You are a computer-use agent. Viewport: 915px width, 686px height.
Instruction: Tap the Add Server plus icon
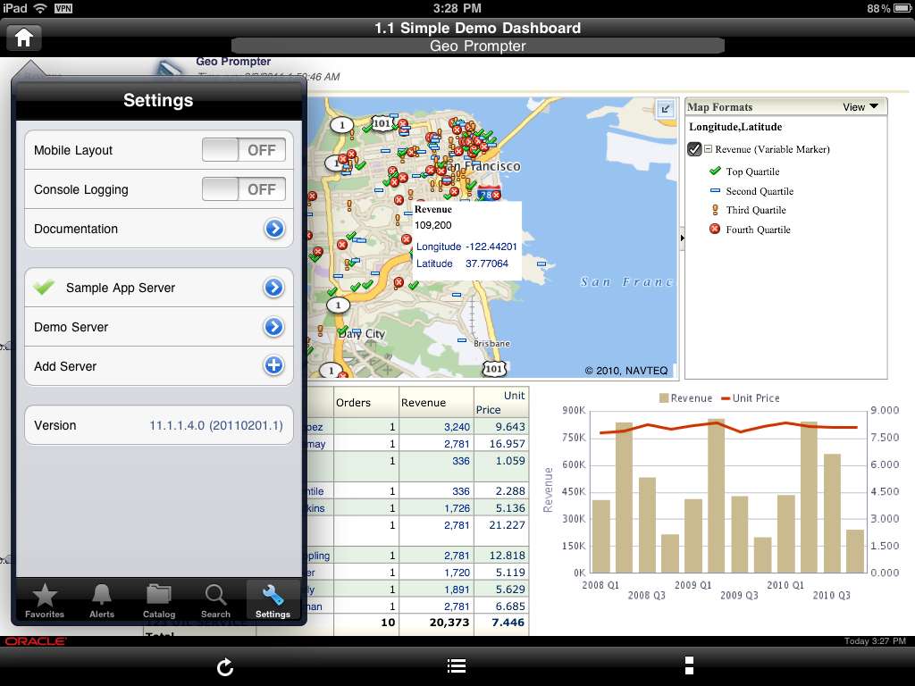coord(273,365)
